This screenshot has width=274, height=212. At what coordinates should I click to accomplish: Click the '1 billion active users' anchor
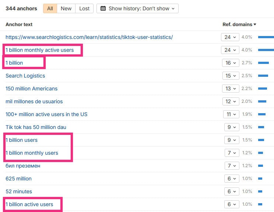click(29, 204)
